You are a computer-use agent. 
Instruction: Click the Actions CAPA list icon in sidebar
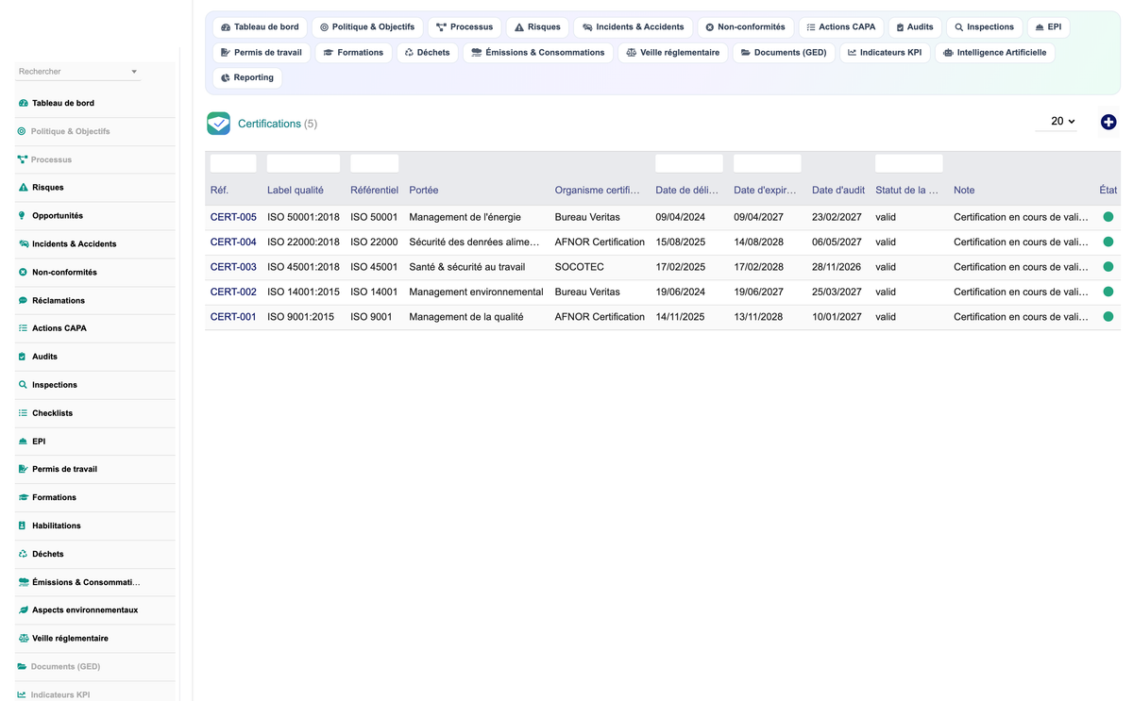[x=23, y=328]
